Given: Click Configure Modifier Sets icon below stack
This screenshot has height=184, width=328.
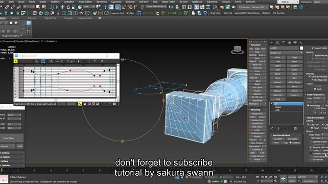Looking at the screenshot, I should (x=295, y=128).
